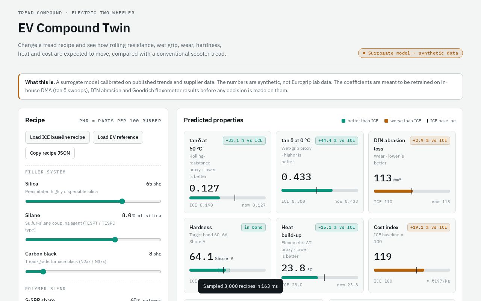
Task: Click the '+19.1 % vs ICE' badge
Action: [x=429, y=228]
